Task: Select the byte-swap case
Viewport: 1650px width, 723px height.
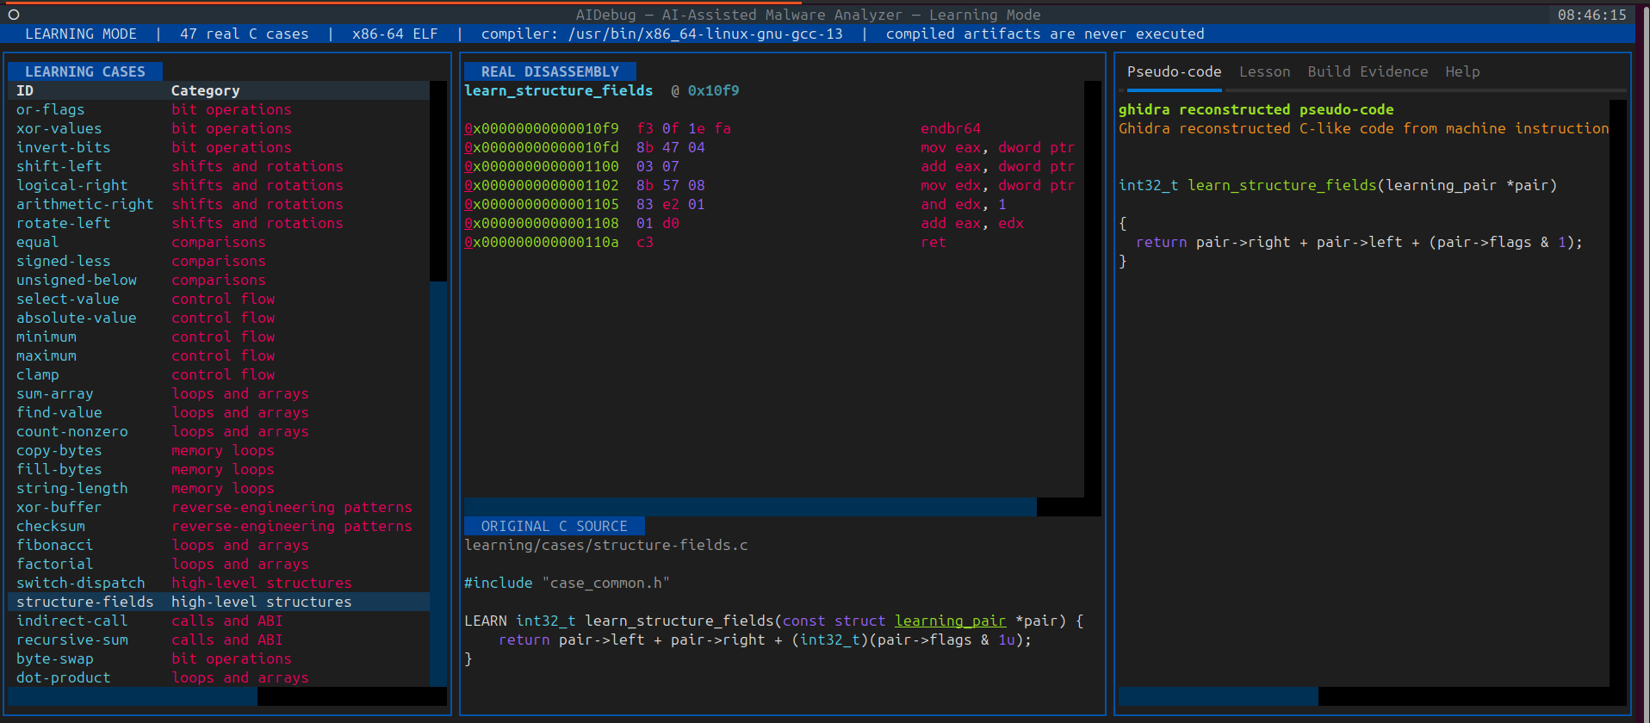Action: [x=219, y=658]
